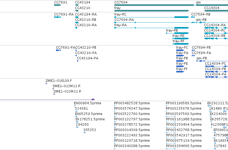Image resolution: width=228 pixels, height=150 pixels.
Task: Select the CG43194-RA transcript label
Action: coord(86,14)
